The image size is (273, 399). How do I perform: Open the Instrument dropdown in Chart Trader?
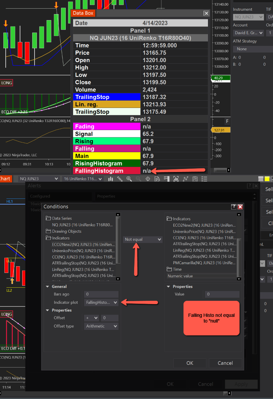pyautogui.click(x=248, y=17)
